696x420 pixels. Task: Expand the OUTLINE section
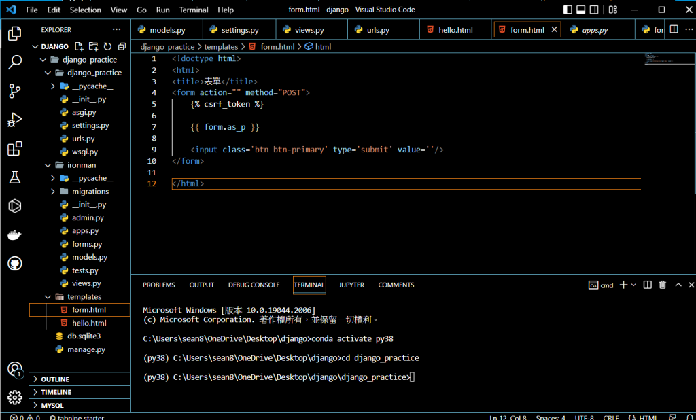(x=80, y=379)
